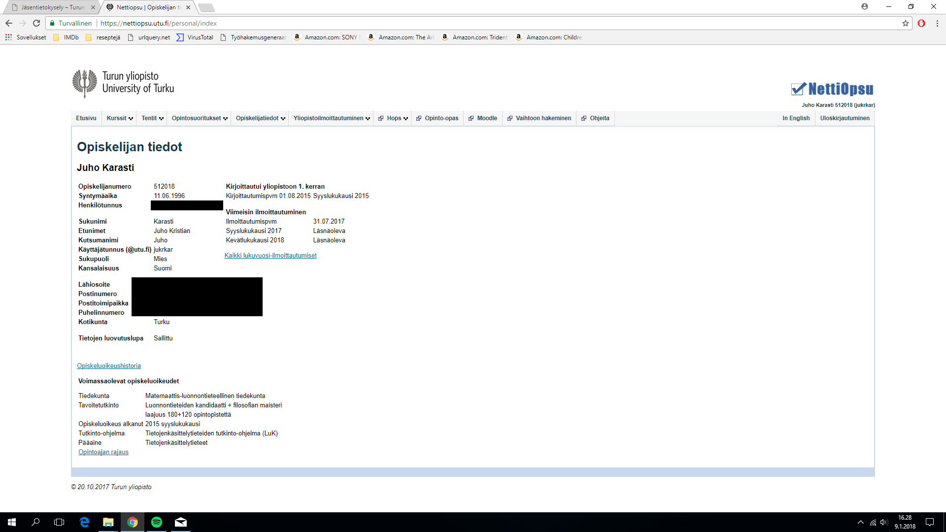The height and width of the screenshot is (532, 946).
Task: Expand Opiskelijatiedot dropdown menu
Action: click(x=260, y=118)
